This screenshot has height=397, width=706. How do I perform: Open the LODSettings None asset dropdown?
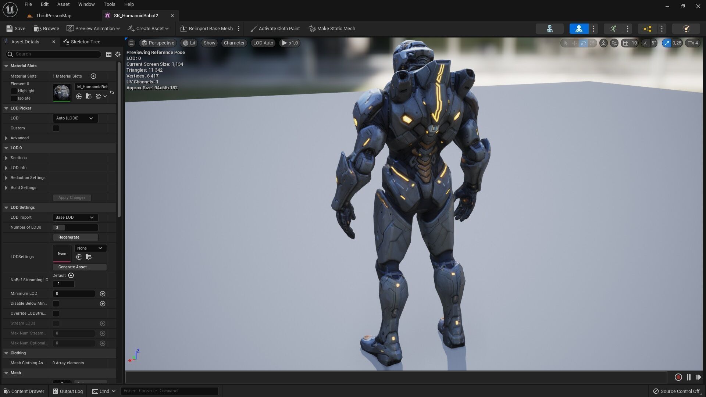[90, 248]
